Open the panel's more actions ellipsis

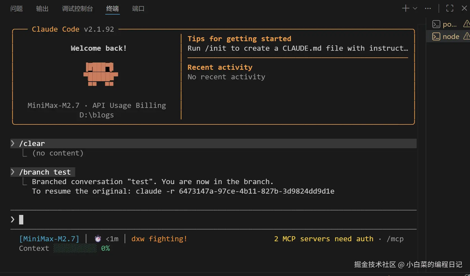pyautogui.click(x=428, y=8)
